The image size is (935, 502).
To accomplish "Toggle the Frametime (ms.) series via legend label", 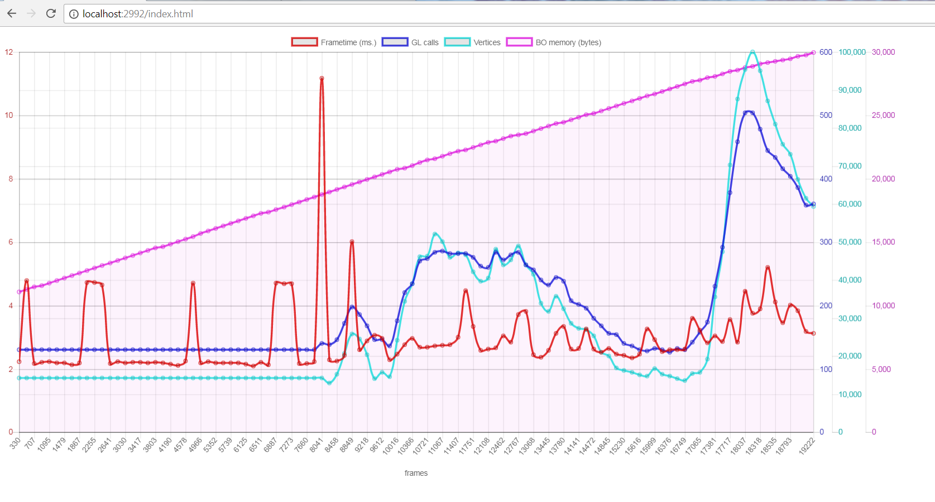I will (x=348, y=42).
